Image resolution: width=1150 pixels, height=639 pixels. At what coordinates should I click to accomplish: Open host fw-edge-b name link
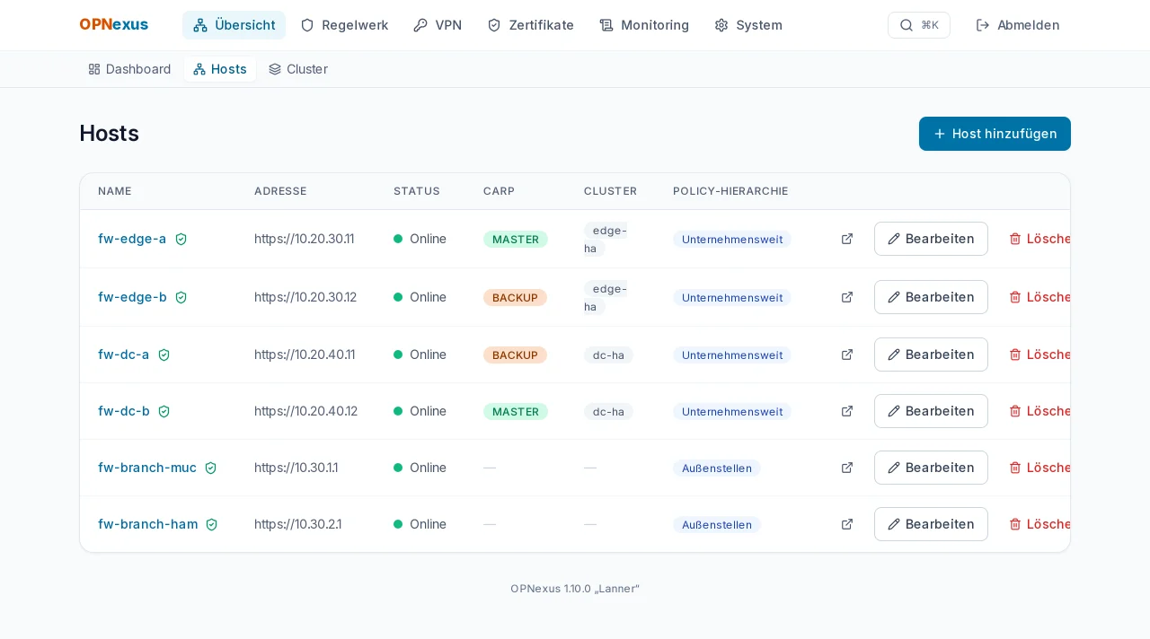click(132, 297)
